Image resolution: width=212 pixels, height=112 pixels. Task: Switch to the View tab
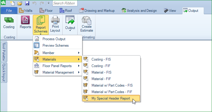[170, 11]
